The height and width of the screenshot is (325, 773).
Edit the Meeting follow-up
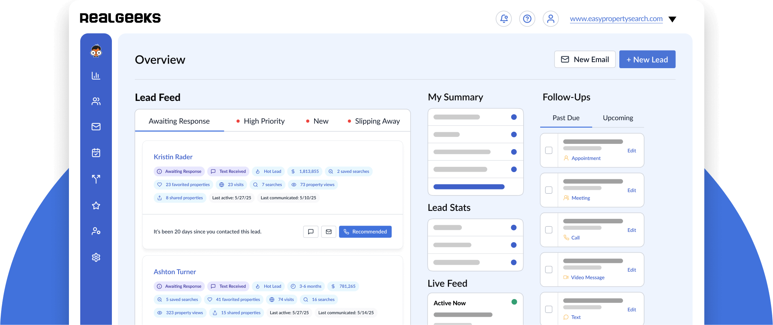tap(631, 190)
